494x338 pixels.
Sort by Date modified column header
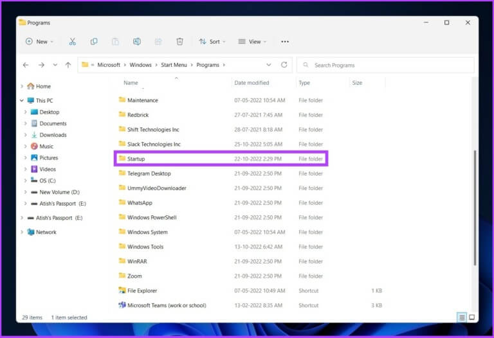point(252,83)
